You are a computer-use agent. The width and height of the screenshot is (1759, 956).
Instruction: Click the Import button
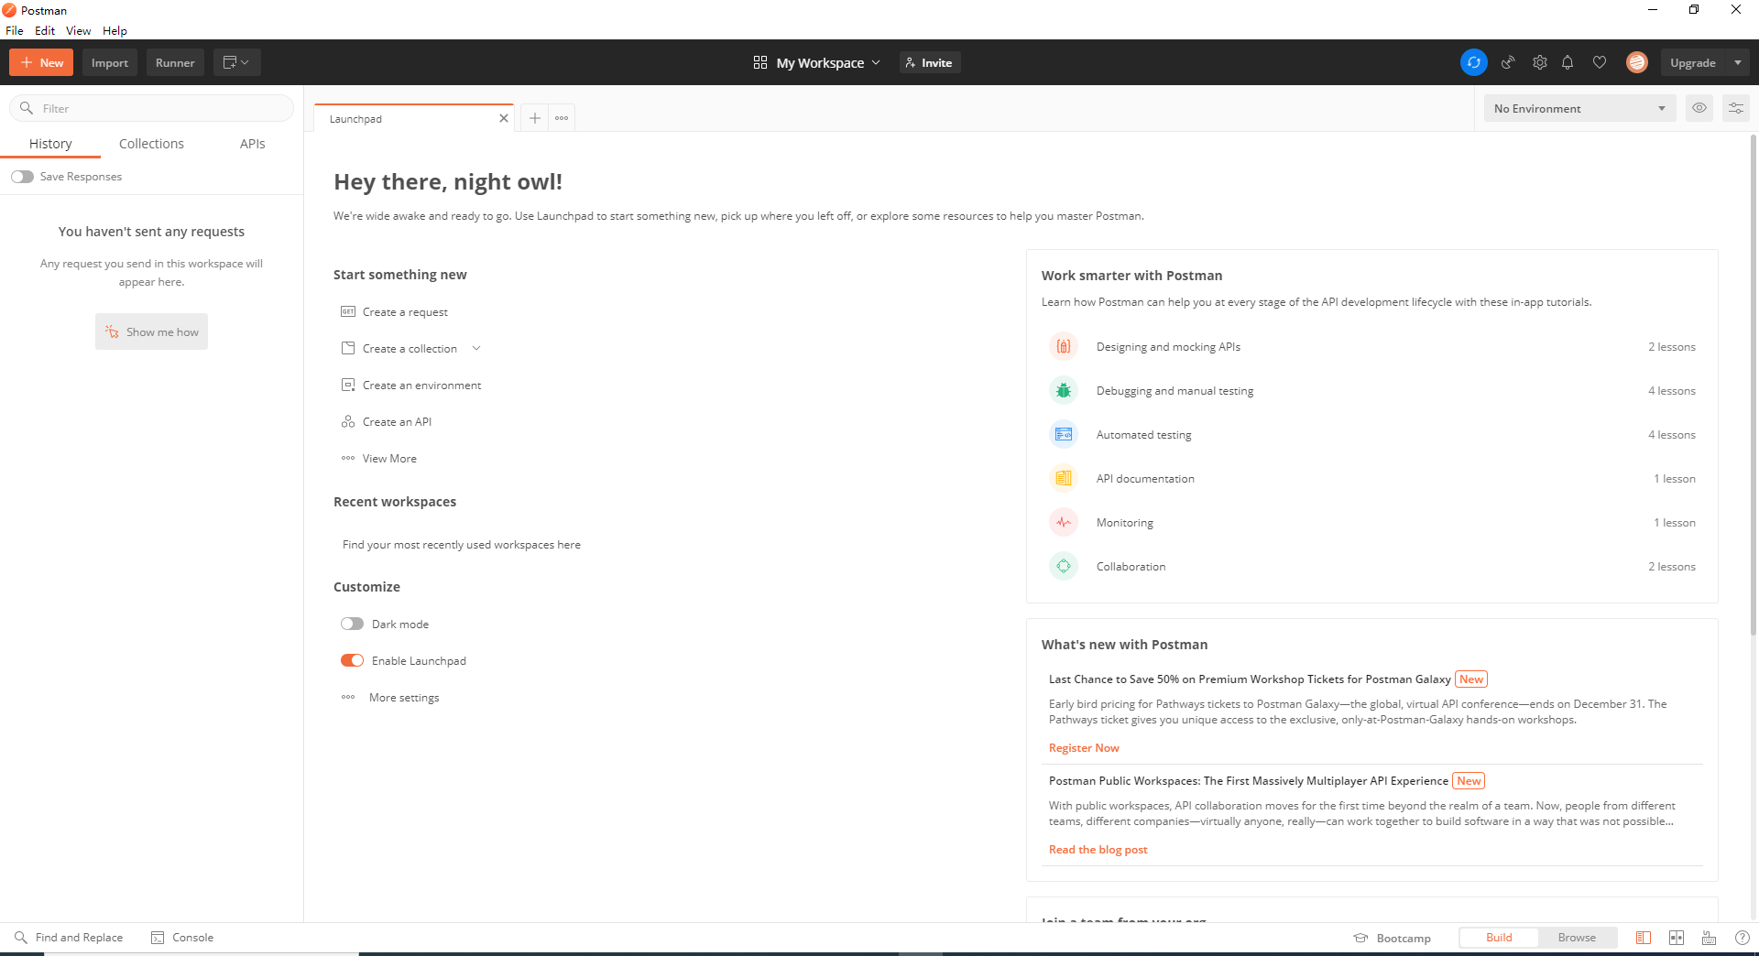tap(110, 62)
